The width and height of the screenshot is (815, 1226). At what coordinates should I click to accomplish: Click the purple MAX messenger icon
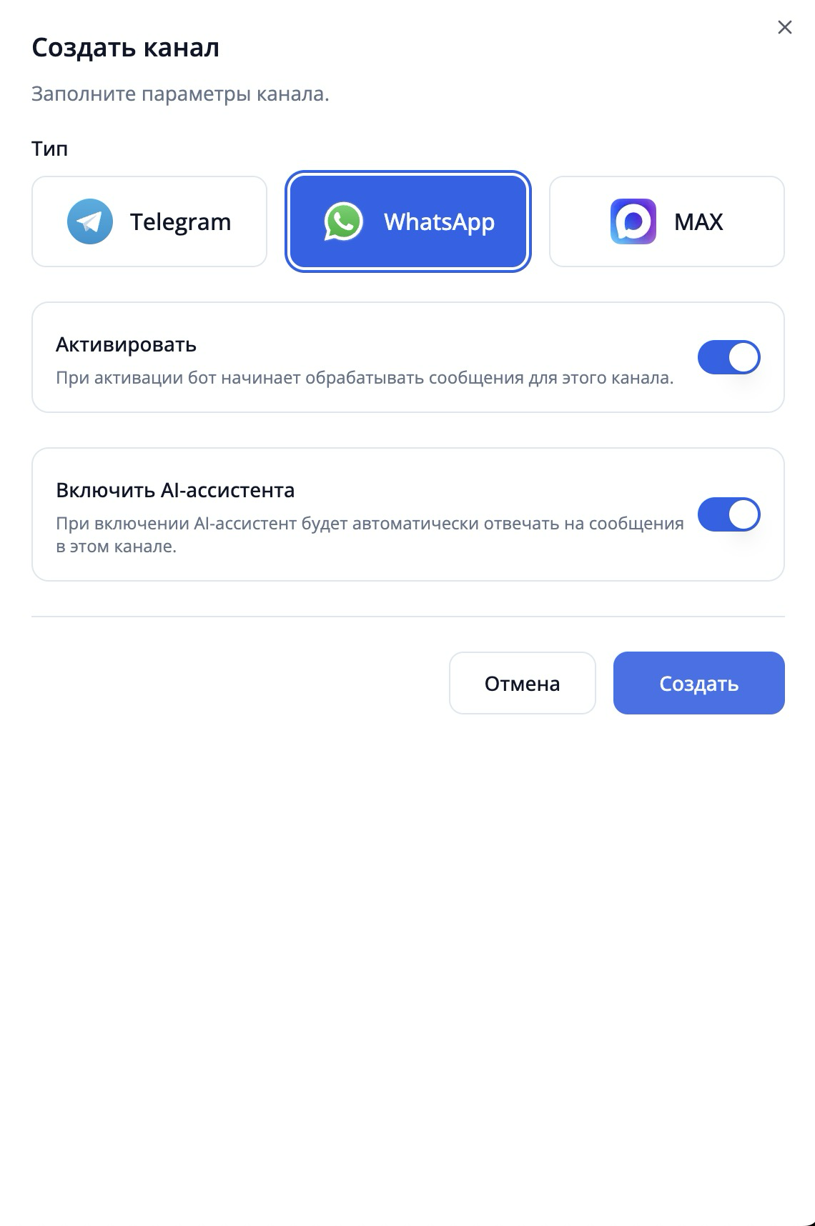[633, 221]
